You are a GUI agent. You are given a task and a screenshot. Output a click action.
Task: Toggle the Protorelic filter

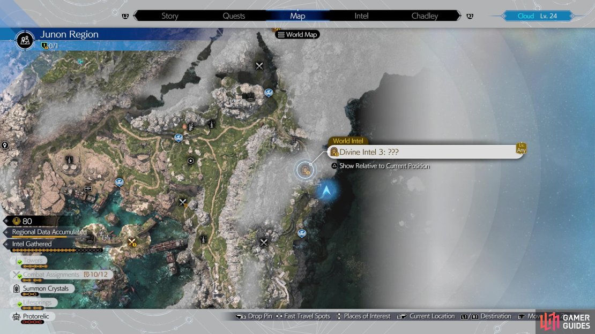pyautogui.click(x=32, y=316)
